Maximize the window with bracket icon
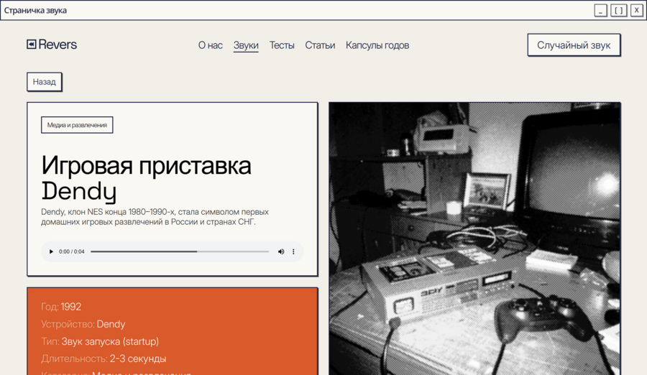647x375 pixels. tap(618, 10)
